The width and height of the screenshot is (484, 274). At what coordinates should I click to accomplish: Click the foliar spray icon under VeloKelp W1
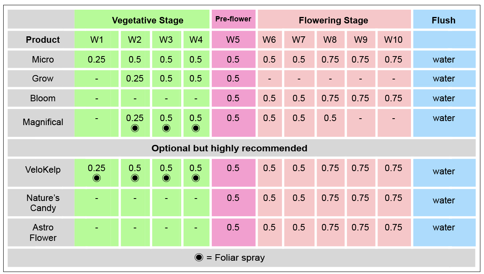coord(96,178)
